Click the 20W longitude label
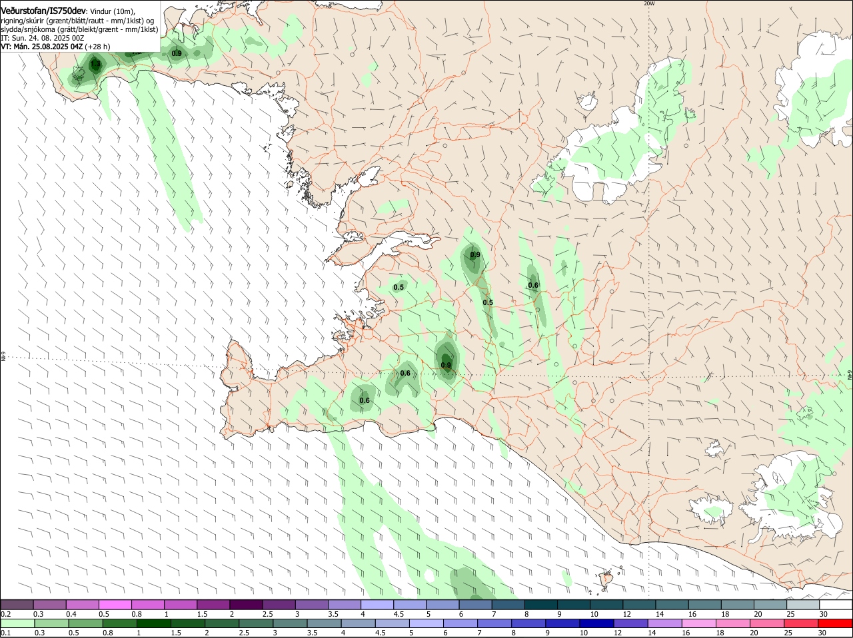853x638 pixels. click(x=649, y=3)
